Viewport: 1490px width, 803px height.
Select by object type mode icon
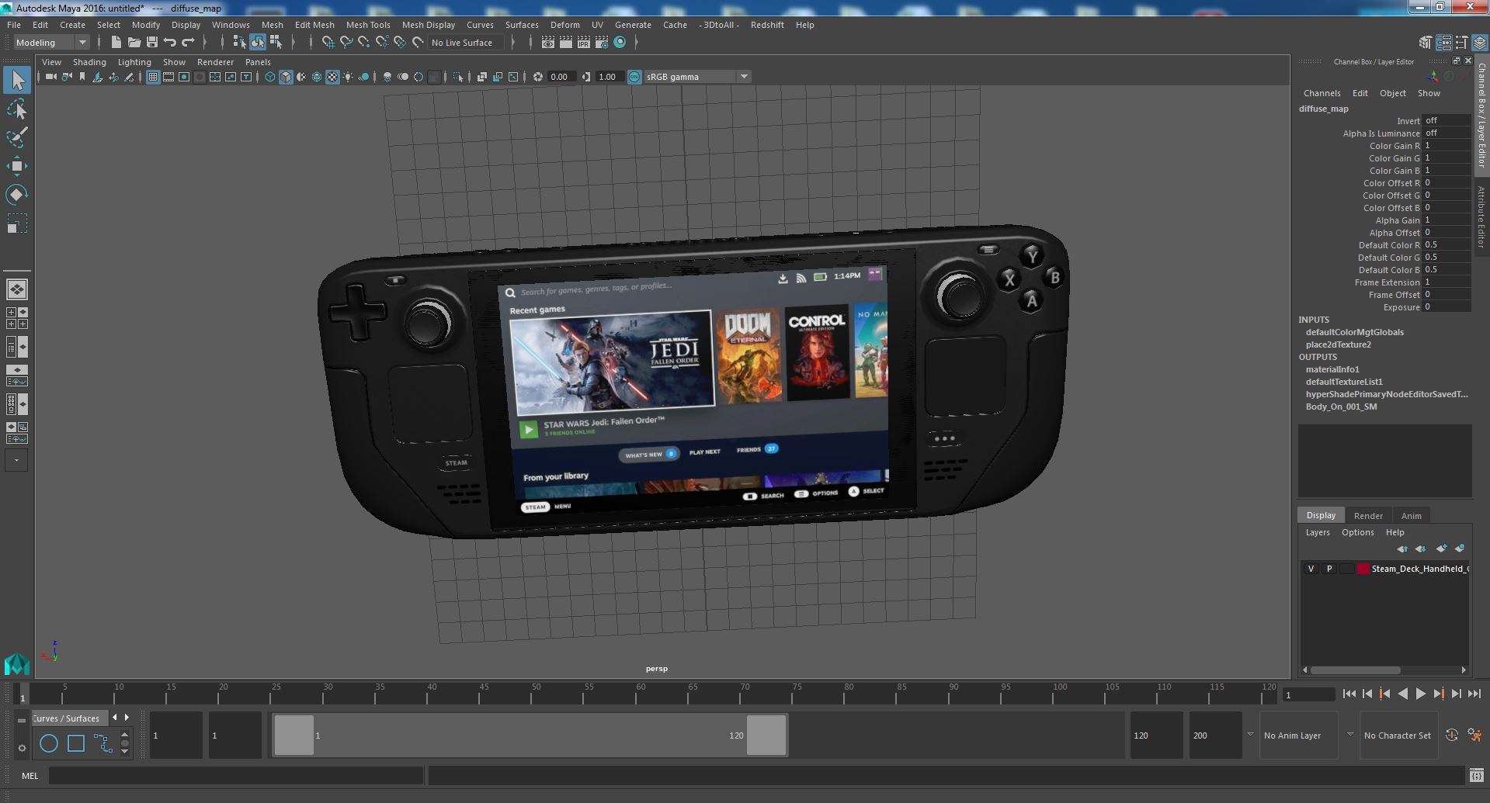[x=258, y=43]
